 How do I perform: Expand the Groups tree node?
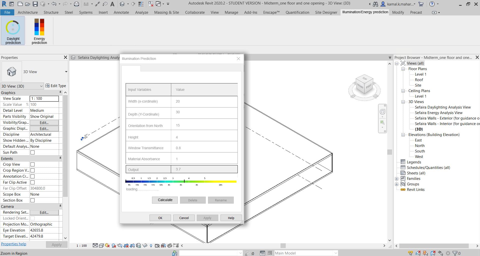click(x=397, y=184)
